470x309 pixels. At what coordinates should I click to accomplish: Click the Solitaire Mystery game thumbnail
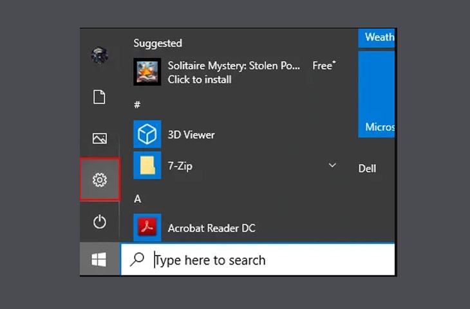coord(147,71)
